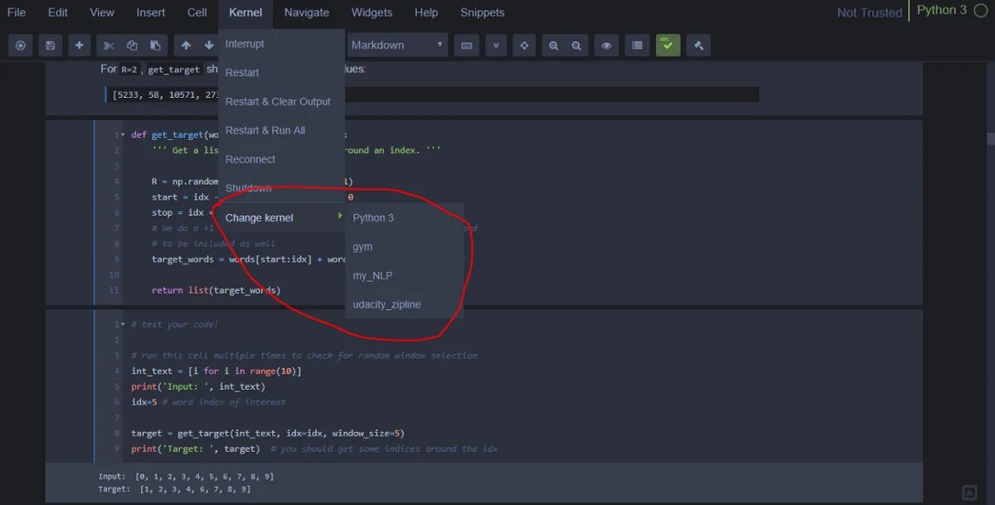The height and width of the screenshot is (505, 995).
Task: Open the Help menu
Action: 426,12
